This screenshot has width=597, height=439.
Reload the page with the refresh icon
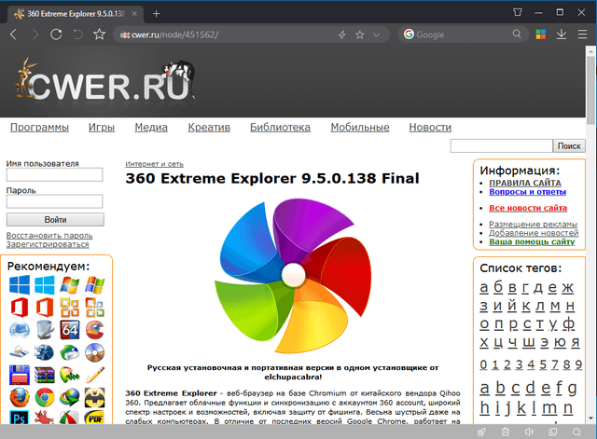56,34
